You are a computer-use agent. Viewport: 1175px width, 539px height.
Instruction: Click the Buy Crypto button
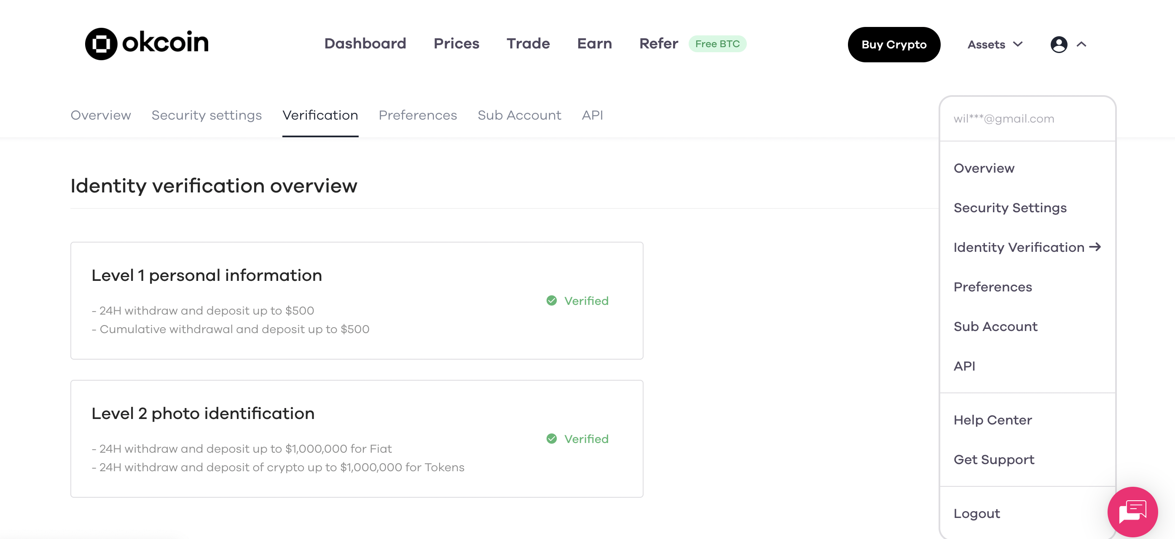point(894,44)
